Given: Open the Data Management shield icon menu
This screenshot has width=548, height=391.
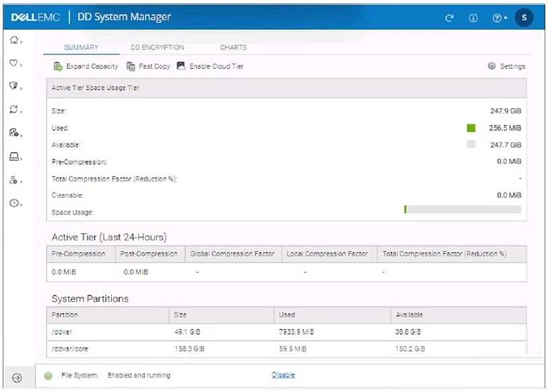Looking at the screenshot, I should (x=13, y=86).
